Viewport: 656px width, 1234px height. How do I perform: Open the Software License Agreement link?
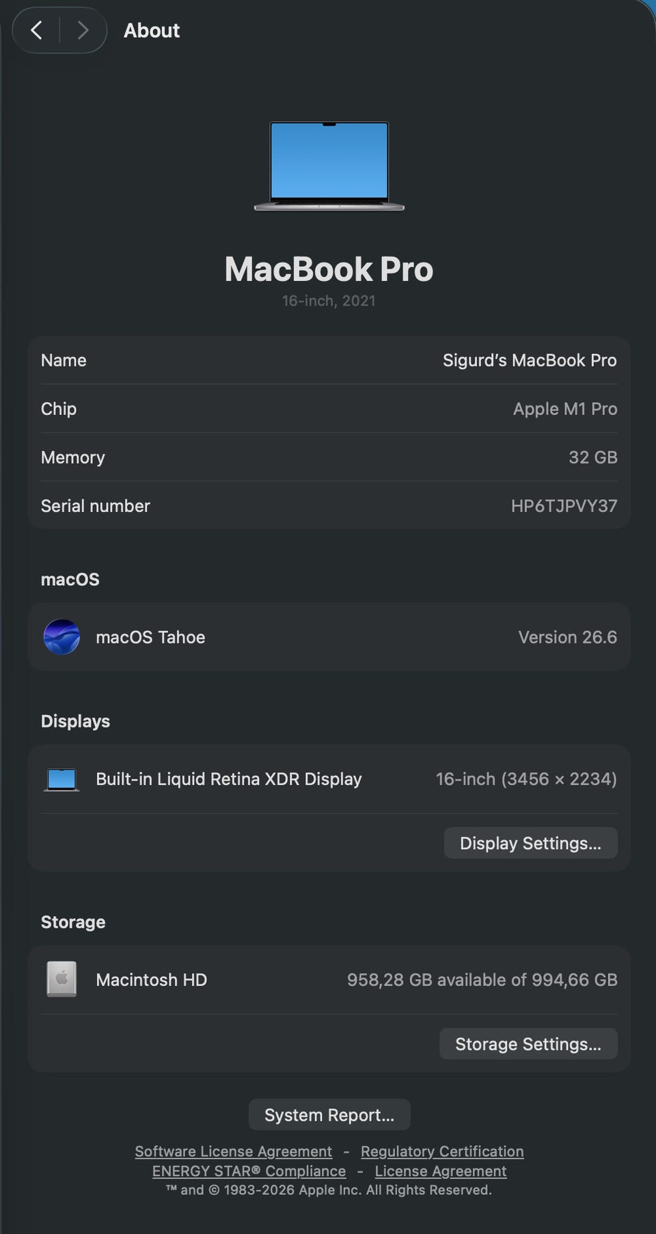click(233, 1152)
